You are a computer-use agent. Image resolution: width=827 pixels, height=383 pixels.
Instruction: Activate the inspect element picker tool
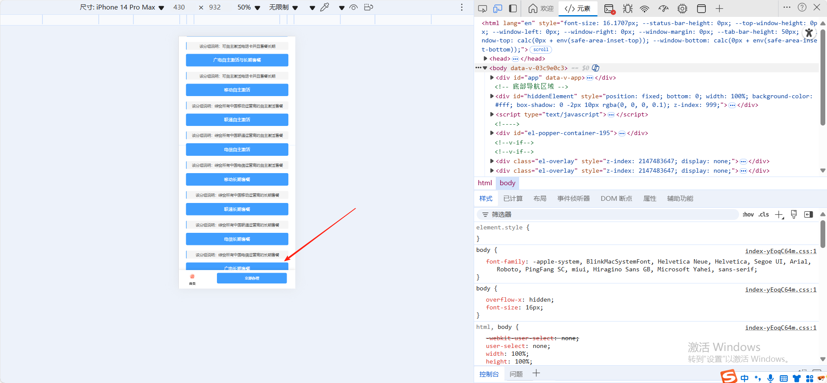[483, 8]
